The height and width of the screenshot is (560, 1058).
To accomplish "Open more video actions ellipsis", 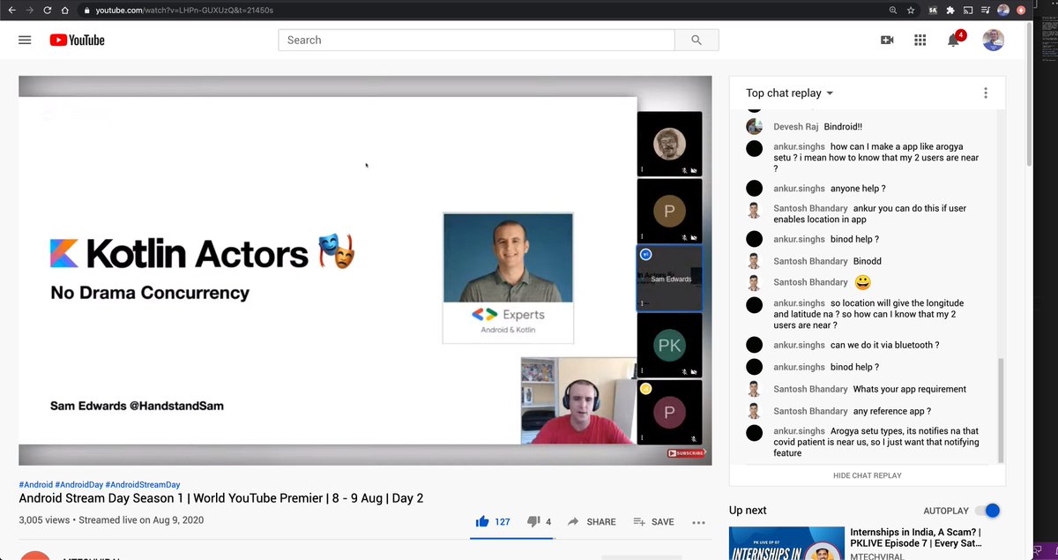I will (698, 522).
